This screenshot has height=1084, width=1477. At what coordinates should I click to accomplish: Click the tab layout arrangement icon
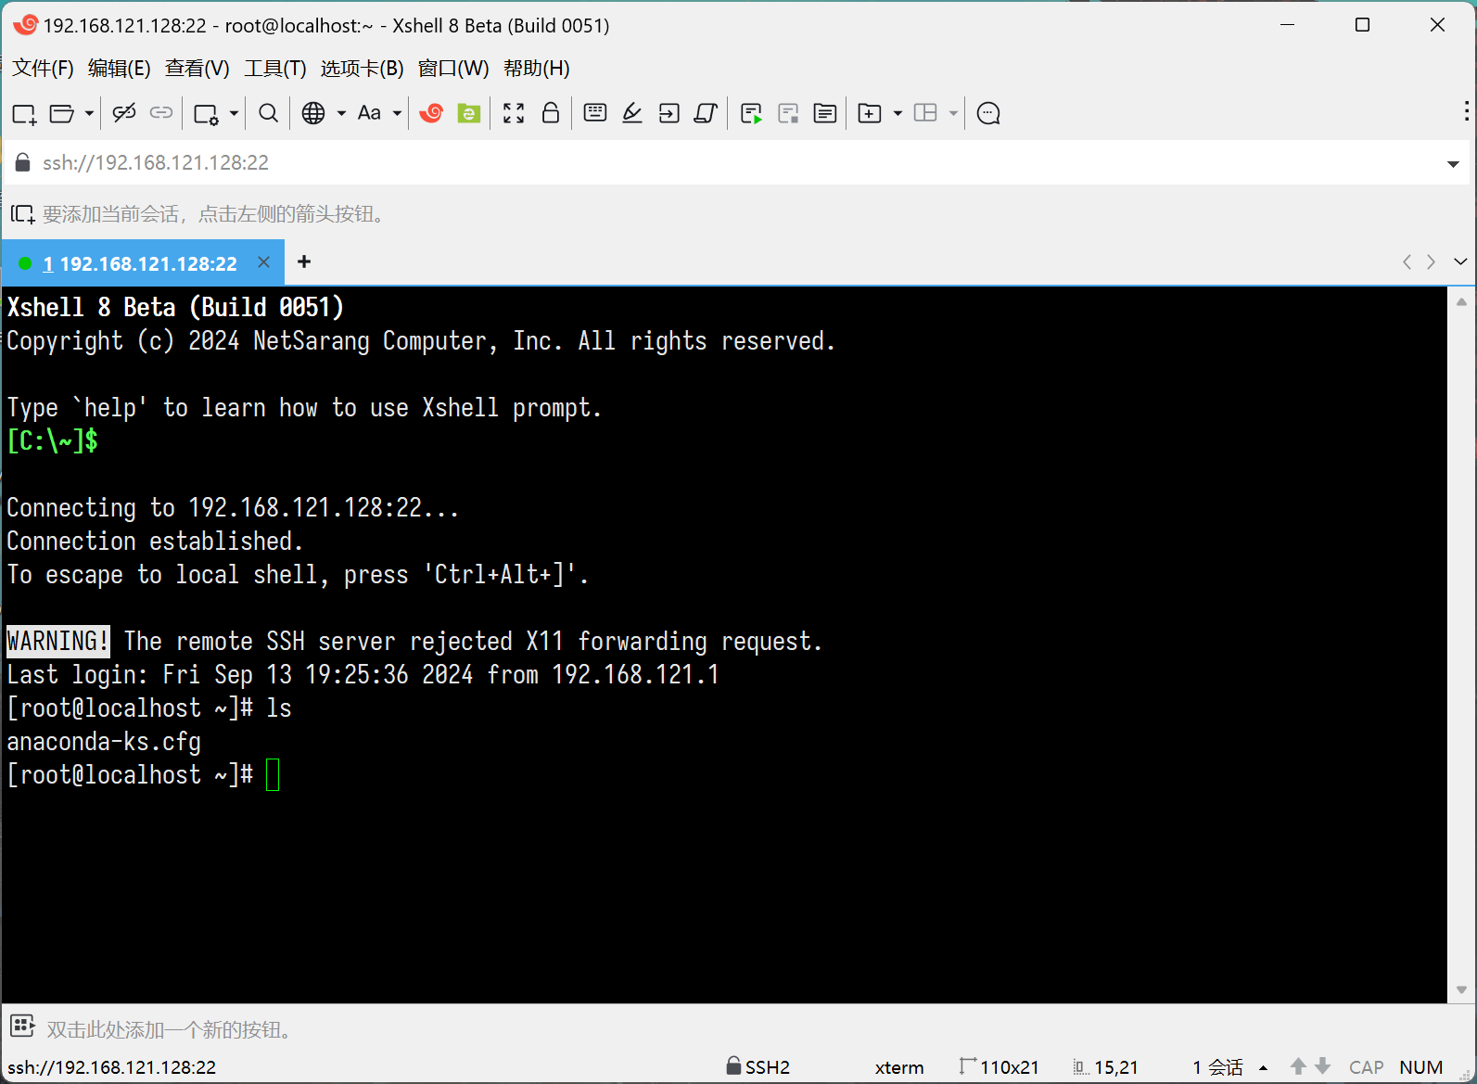925,113
